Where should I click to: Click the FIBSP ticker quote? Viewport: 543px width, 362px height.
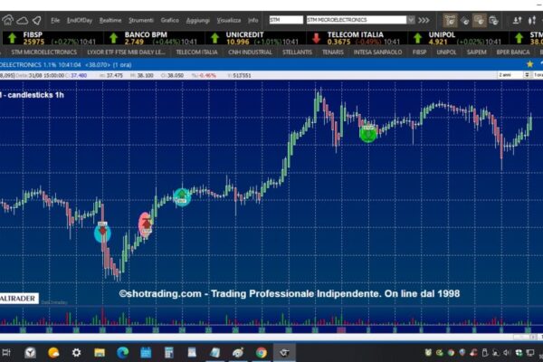point(52,38)
